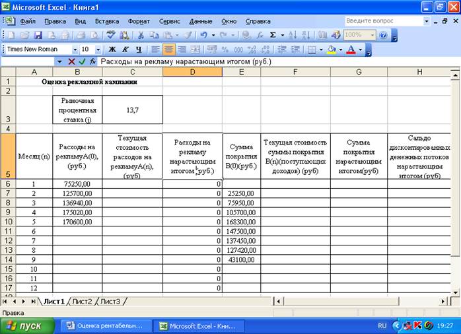Apply the Fill Color paint bucket
This screenshot has height=334, width=461.
(x=332, y=50)
